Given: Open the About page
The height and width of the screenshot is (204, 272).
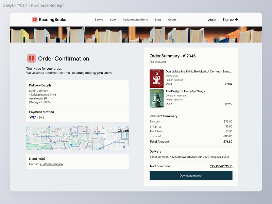Looking at the screenshot, I should point(172,20).
